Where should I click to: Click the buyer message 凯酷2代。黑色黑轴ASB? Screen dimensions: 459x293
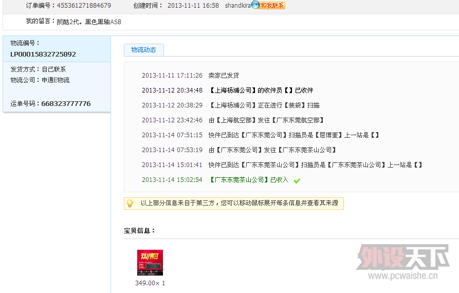coord(89,22)
